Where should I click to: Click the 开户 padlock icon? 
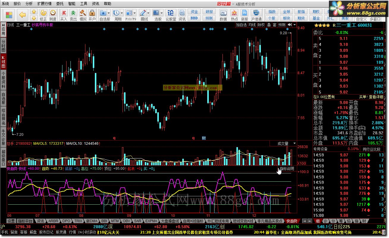pyautogui.click(x=92, y=13)
